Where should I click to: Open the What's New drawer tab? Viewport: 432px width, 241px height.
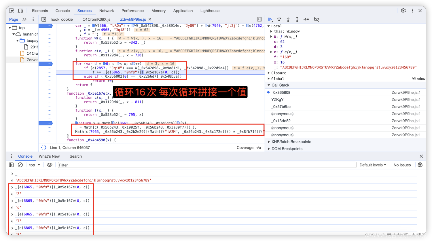click(49, 156)
